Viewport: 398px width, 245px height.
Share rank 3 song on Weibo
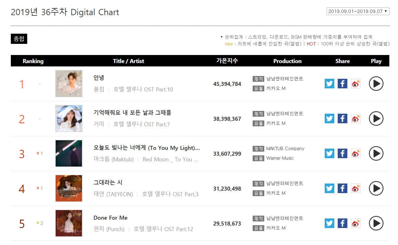(356, 154)
